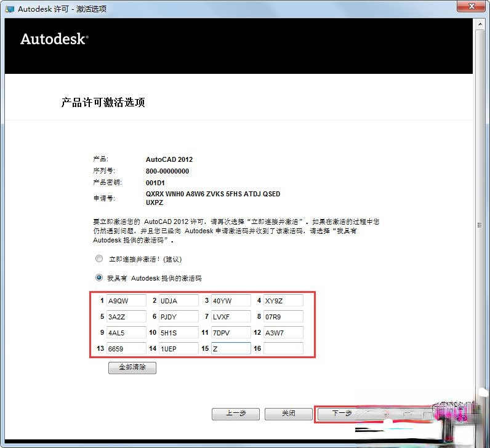Close the Autodesk license window

coord(472,6)
